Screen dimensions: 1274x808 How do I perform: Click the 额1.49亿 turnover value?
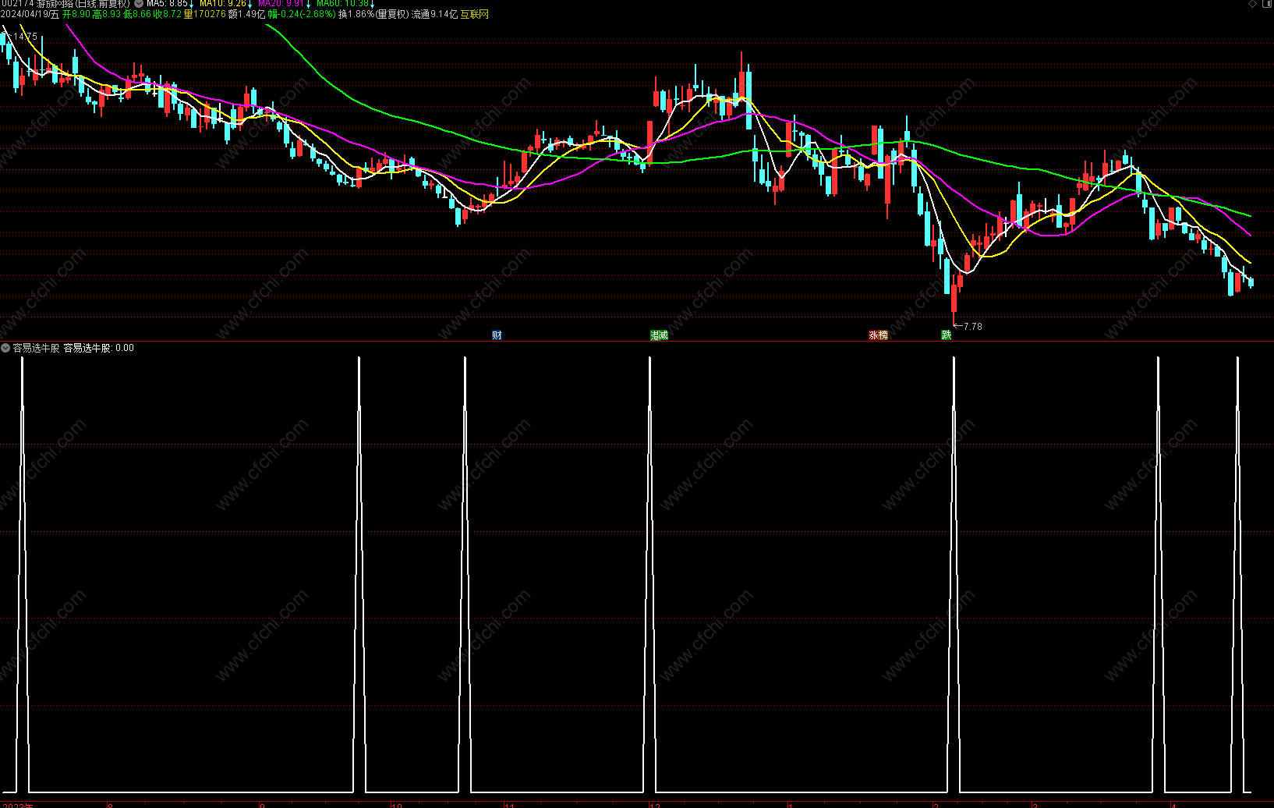pyautogui.click(x=246, y=14)
